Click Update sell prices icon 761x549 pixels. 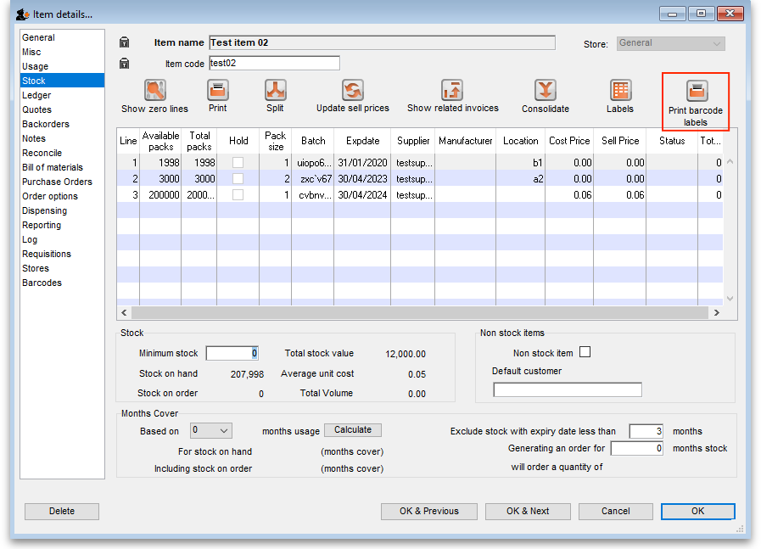click(352, 91)
